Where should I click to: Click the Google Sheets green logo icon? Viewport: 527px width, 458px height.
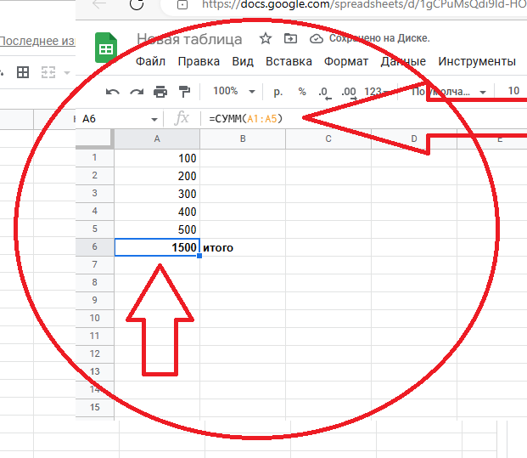coord(106,48)
